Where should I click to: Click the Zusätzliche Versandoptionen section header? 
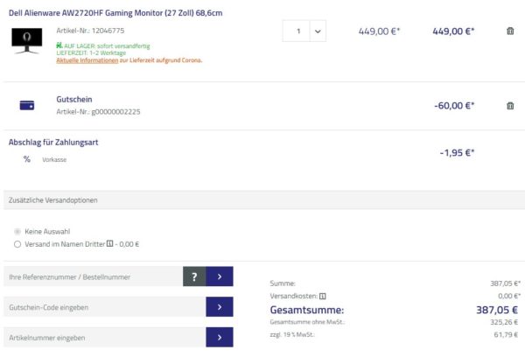[52, 199]
